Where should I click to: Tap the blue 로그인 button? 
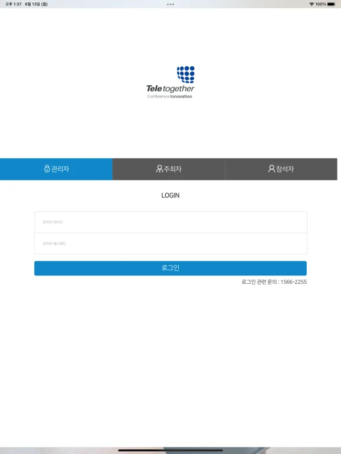pos(170,268)
